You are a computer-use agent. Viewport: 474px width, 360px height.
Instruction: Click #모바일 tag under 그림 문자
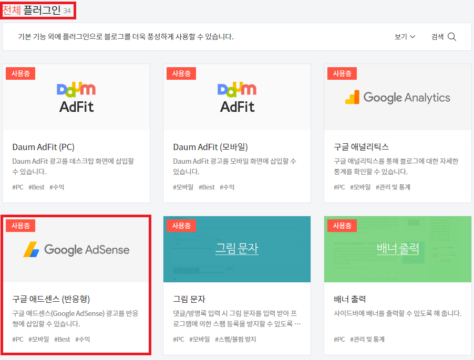click(200, 339)
